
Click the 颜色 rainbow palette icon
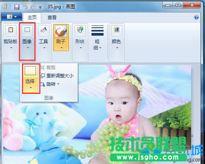[117, 30]
